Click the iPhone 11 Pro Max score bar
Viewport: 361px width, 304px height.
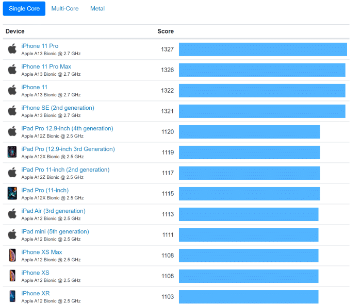262,70
